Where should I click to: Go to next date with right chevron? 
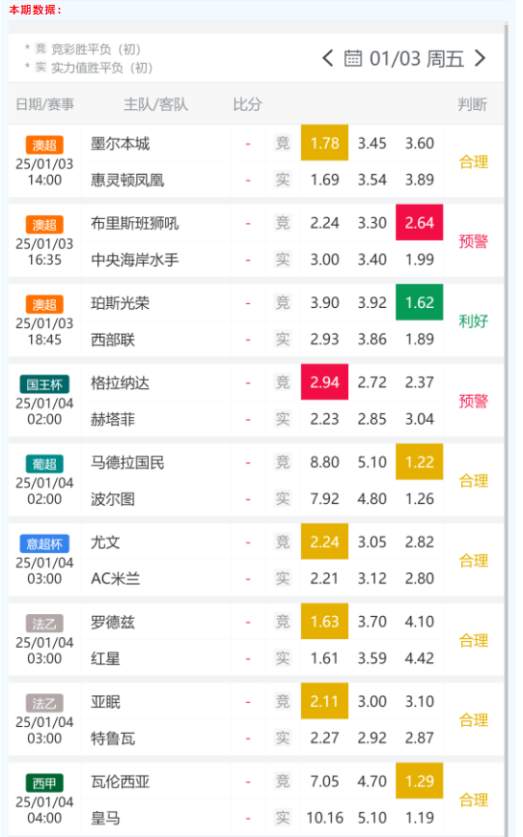coord(480,58)
